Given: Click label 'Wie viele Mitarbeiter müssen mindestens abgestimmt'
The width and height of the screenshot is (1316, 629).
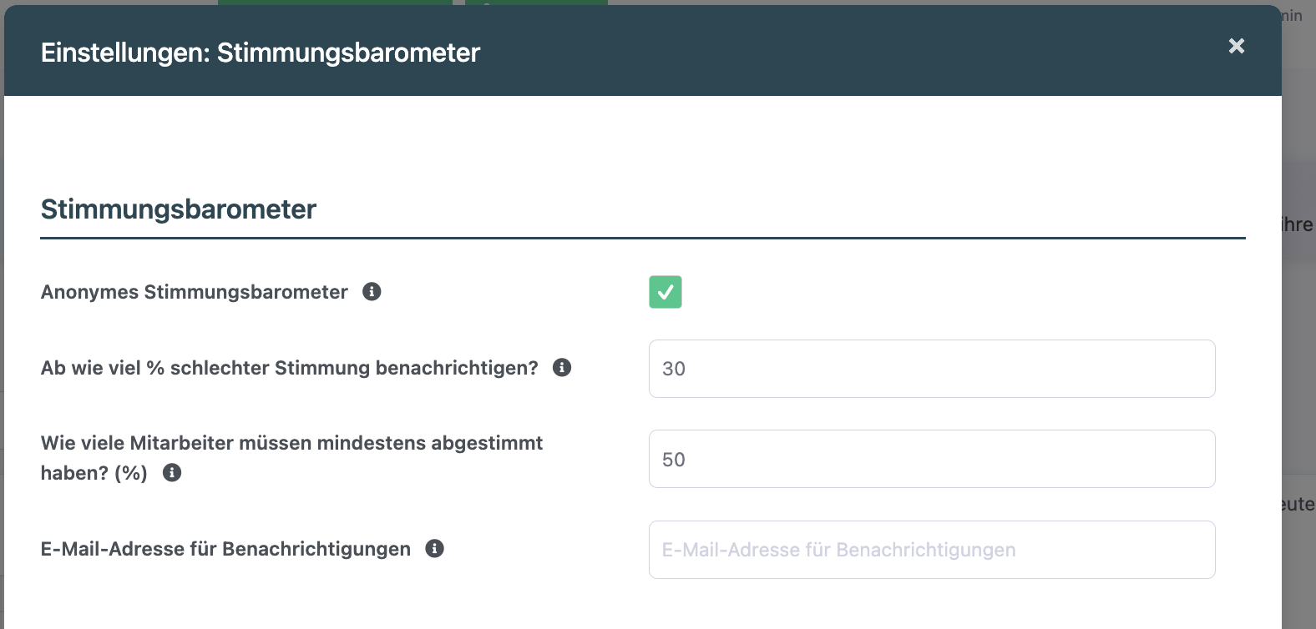Looking at the screenshot, I should pyautogui.click(x=292, y=443).
